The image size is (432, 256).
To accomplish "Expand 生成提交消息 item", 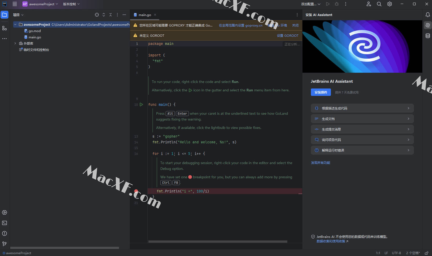I will [x=362, y=129].
